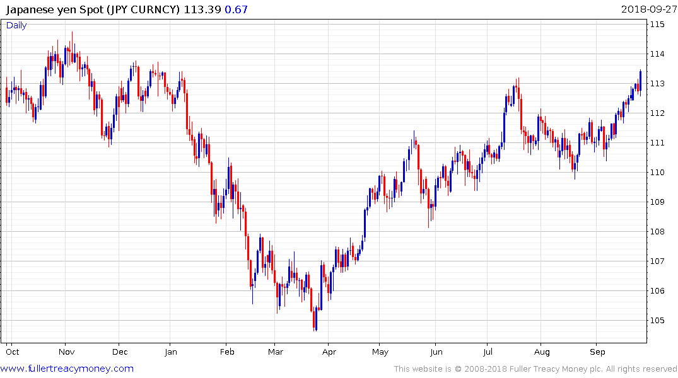
Task: Click the Sep month label
Action: (597, 352)
